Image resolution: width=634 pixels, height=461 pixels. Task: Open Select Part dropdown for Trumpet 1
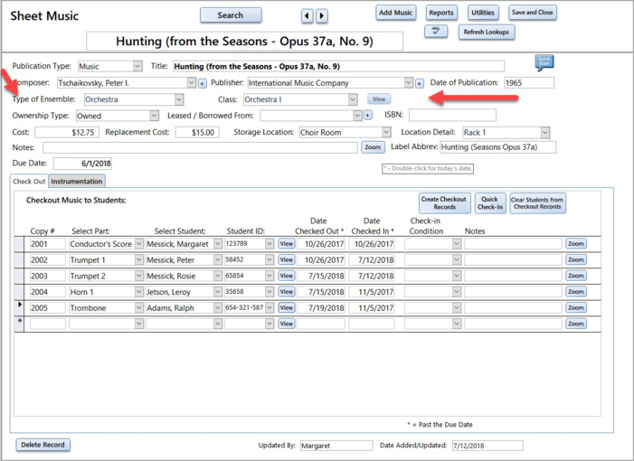point(138,260)
